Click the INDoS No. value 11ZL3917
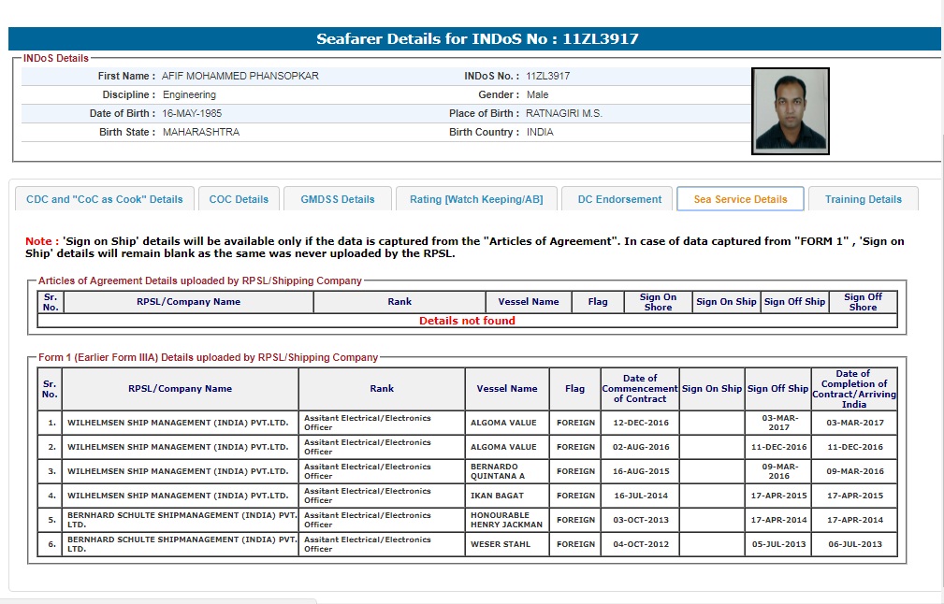Image resolution: width=944 pixels, height=604 pixels. click(x=547, y=76)
